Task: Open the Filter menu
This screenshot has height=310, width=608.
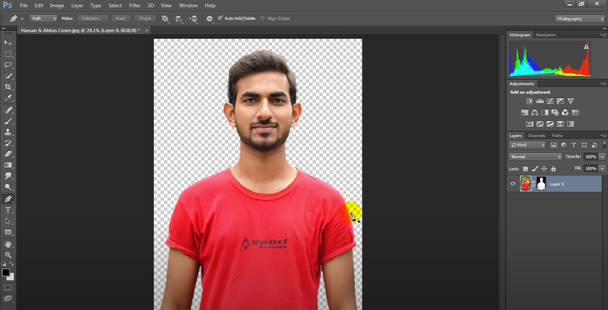Action: click(x=135, y=5)
